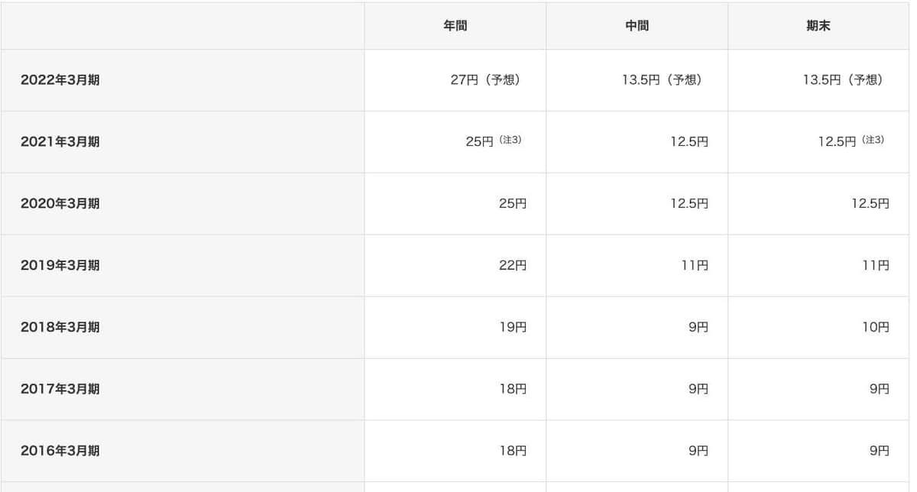Click the 中間 column header
The width and height of the screenshot is (917, 492).
pyautogui.click(x=637, y=26)
